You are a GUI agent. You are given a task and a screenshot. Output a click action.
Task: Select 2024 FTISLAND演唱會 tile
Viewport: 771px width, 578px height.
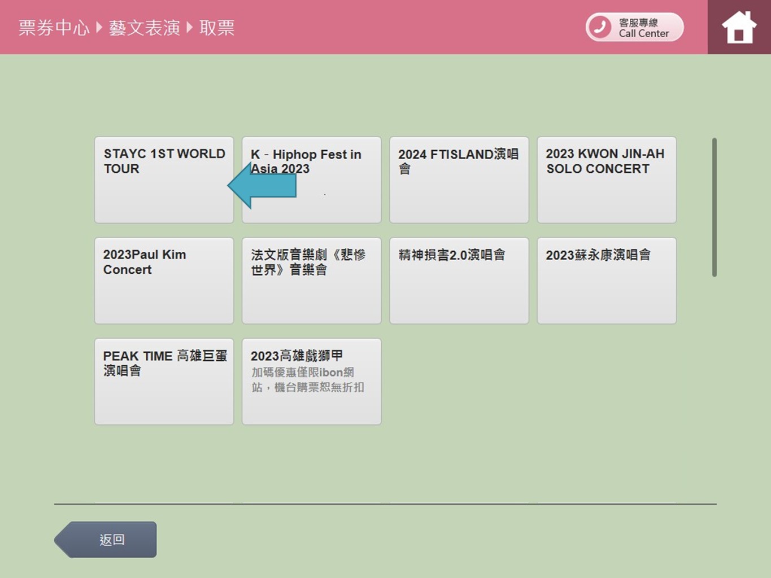(x=459, y=179)
